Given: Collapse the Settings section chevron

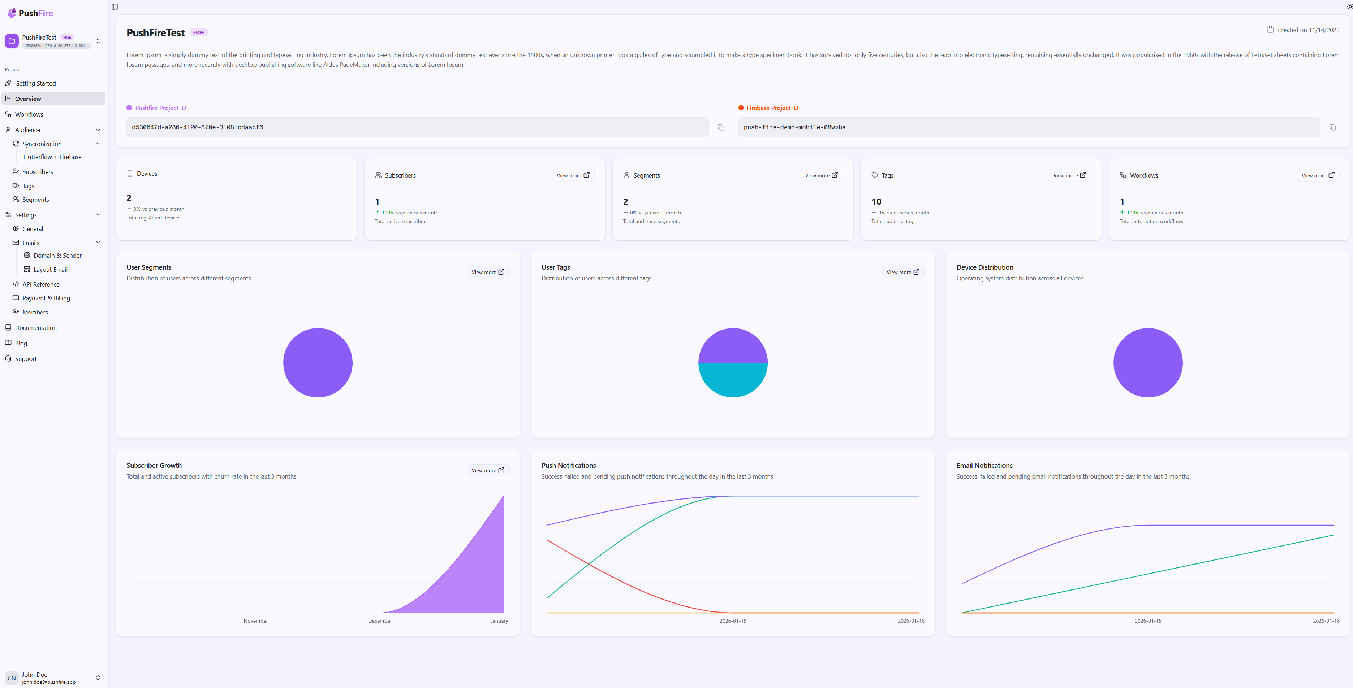Looking at the screenshot, I should (98, 215).
